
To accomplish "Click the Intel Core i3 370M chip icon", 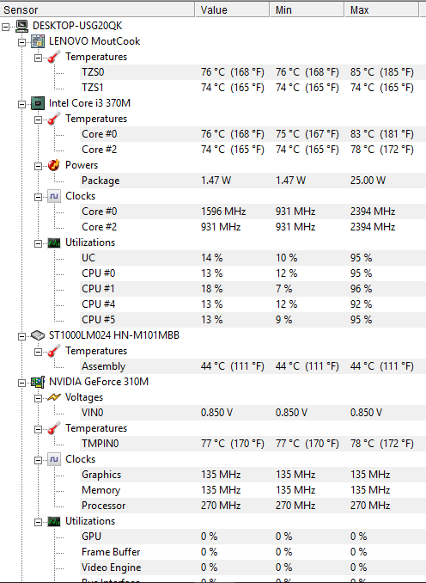I will point(38,103).
